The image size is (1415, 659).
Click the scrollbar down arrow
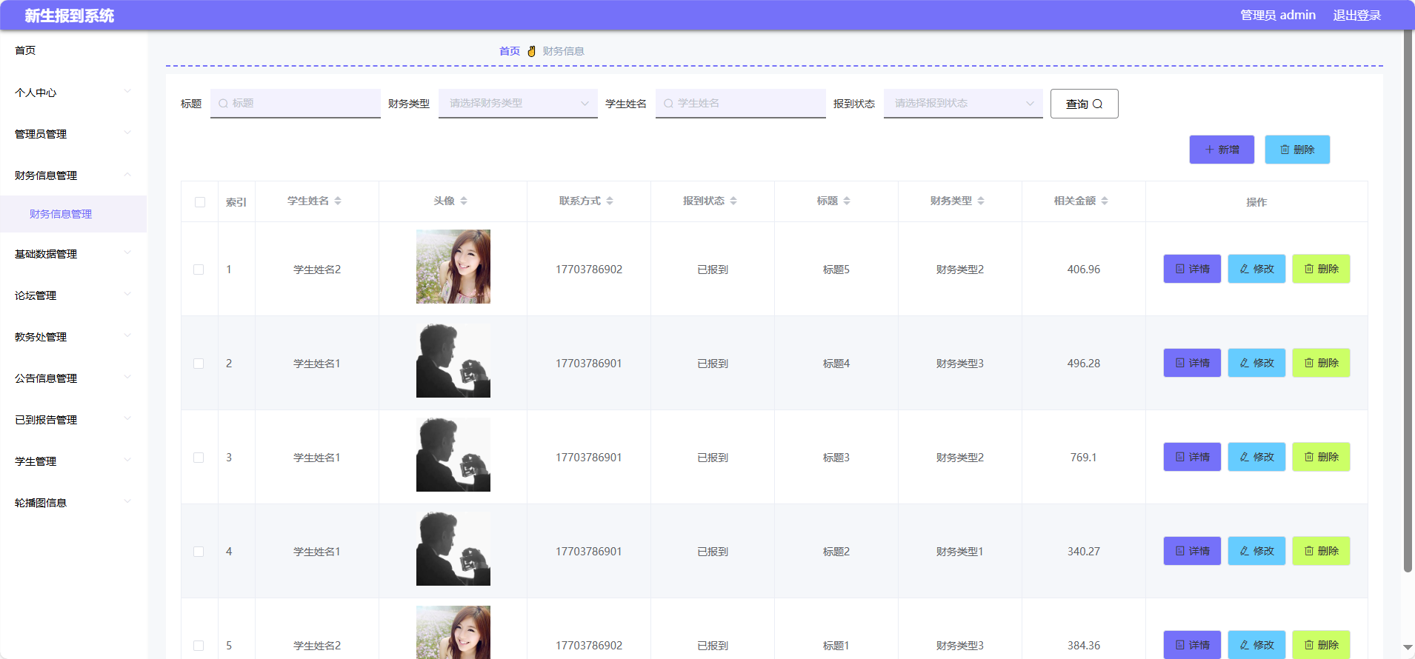click(1408, 648)
